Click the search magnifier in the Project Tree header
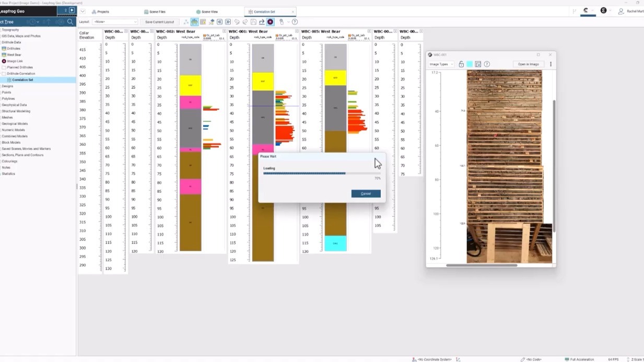644x362 pixels. point(71,21)
